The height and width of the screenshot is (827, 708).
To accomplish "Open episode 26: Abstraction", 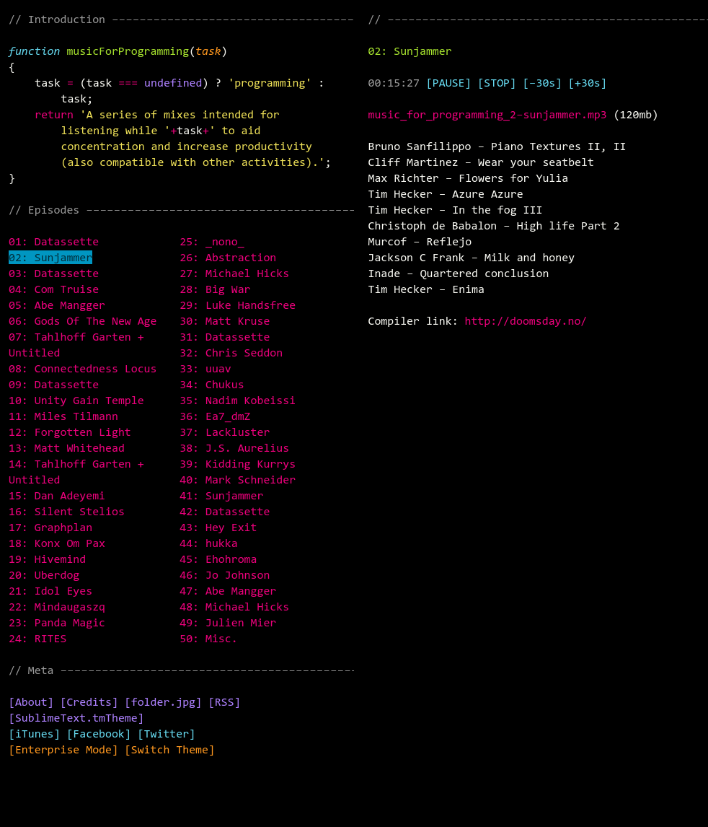I will (228, 258).
